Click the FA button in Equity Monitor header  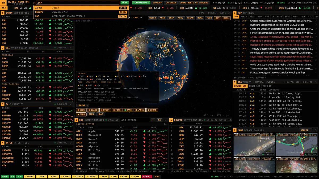tap(159, 120)
